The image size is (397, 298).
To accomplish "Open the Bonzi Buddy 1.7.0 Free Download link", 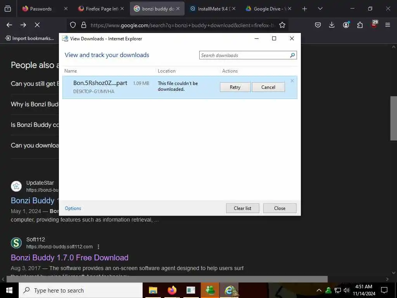I will (70, 258).
